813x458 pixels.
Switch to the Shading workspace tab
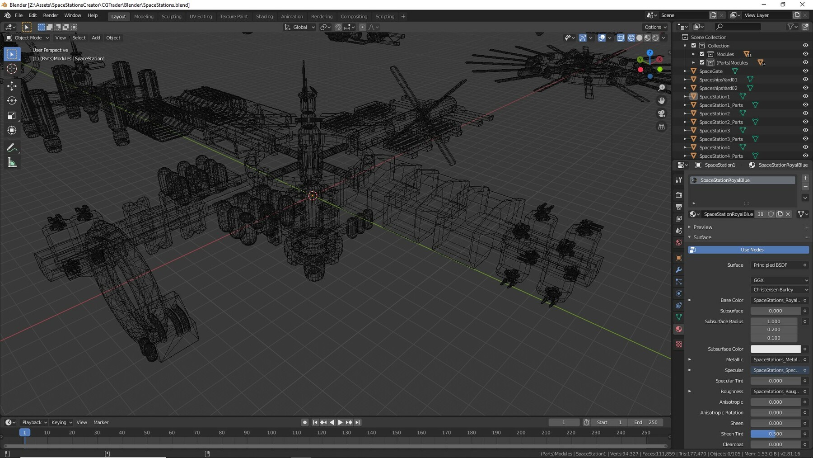[x=264, y=16]
